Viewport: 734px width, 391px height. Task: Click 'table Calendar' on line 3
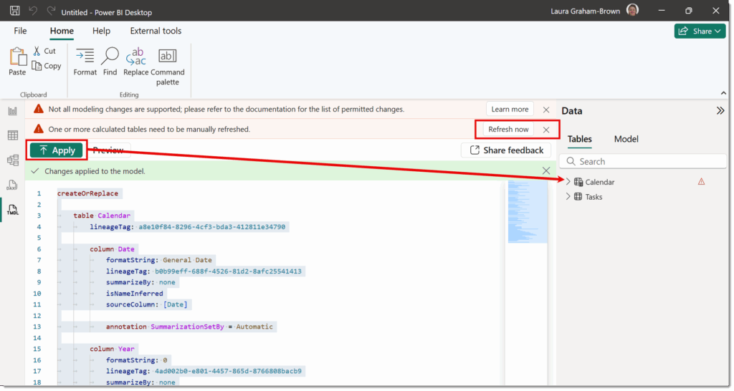(102, 216)
